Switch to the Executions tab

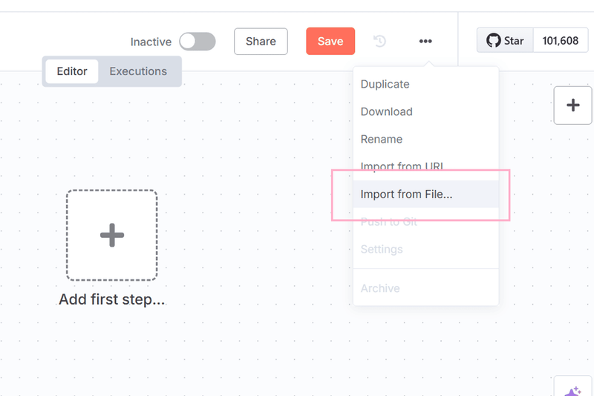click(x=138, y=71)
